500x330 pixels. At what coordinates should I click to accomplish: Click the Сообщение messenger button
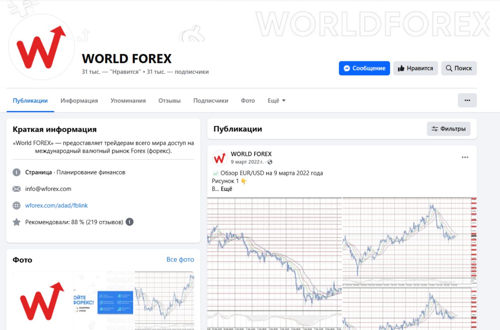coord(364,68)
